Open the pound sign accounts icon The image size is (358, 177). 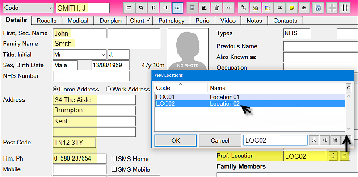click(153, 8)
